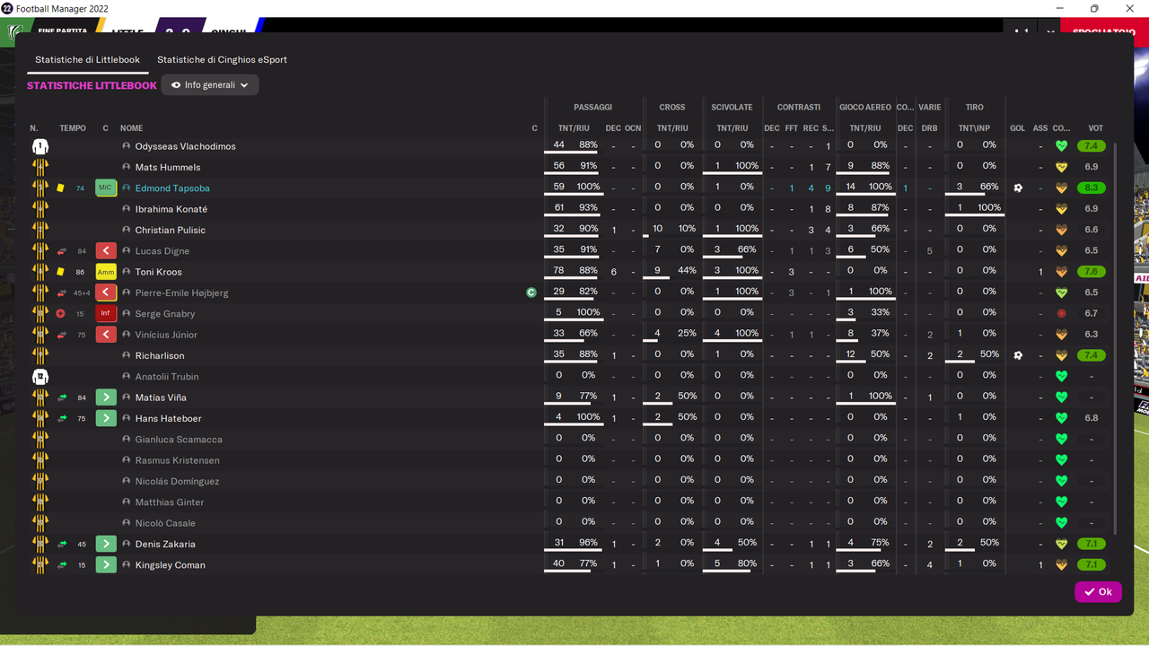The height and width of the screenshot is (646, 1149).
Task: Click the player table vertical scrollbar
Action: pos(1117,336)
